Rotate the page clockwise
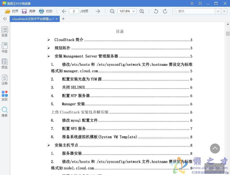Screen dimensions: 230x175 coord(165,11)
